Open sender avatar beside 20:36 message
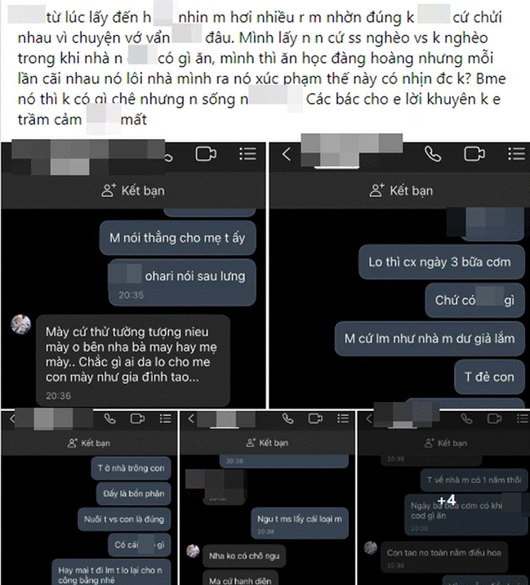 [x=21, y=324]
